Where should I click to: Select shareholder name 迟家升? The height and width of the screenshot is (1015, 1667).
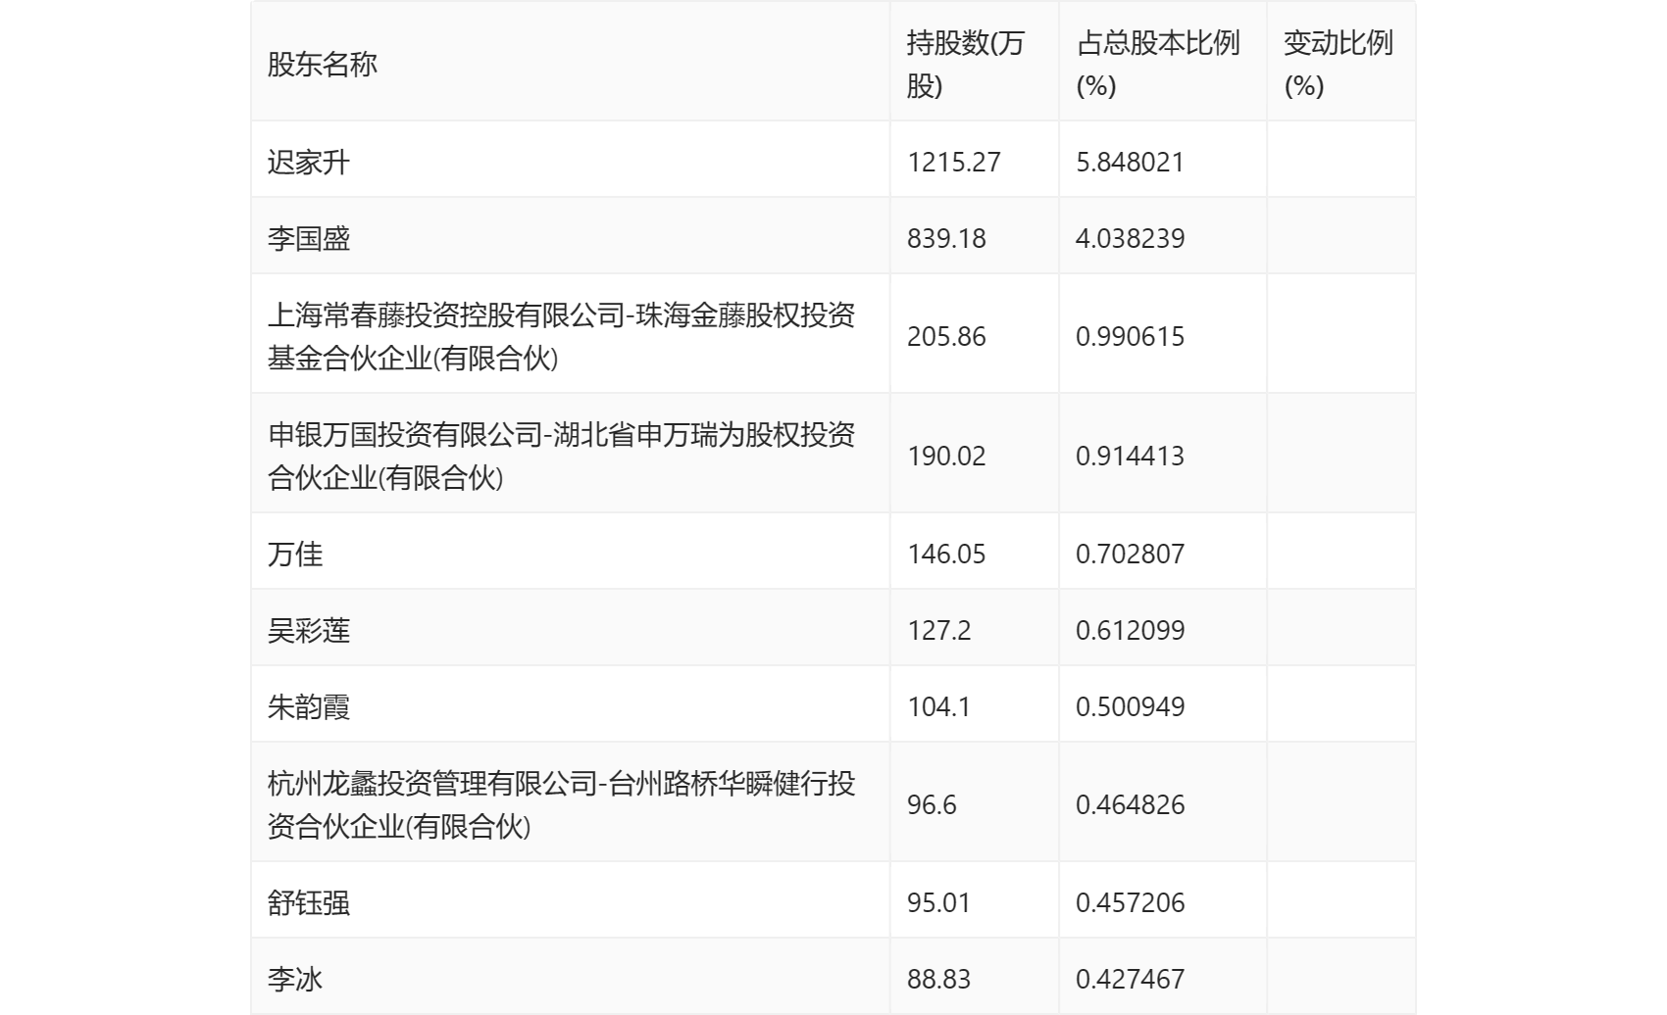tap(309, 162)
